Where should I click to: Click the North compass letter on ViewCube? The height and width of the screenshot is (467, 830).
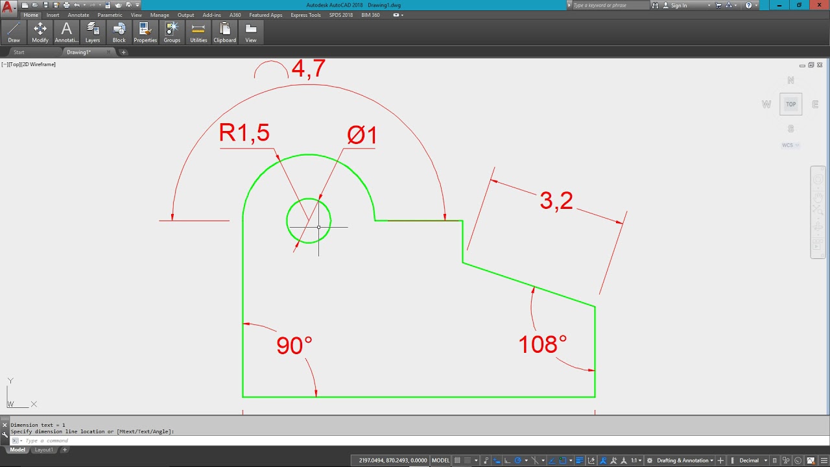[x=790, y=80]
